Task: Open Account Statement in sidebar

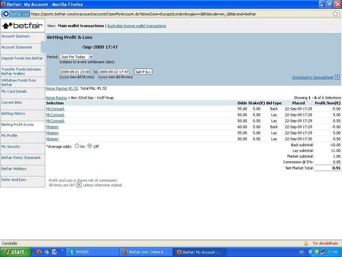Action: coord(17,47)
